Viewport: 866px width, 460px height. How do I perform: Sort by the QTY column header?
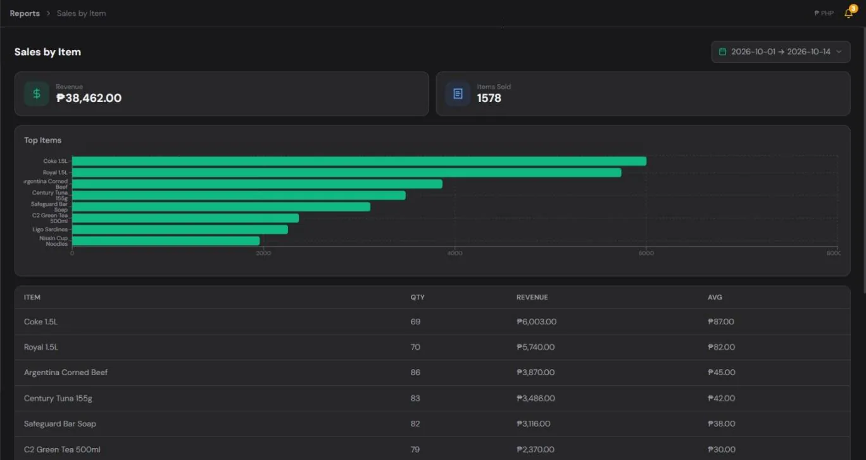(417, 297)
